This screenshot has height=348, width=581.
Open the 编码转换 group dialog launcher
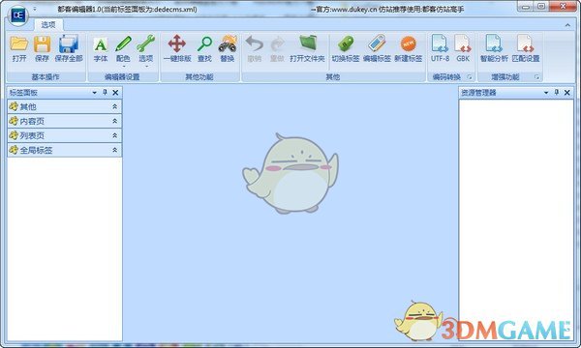470,77
